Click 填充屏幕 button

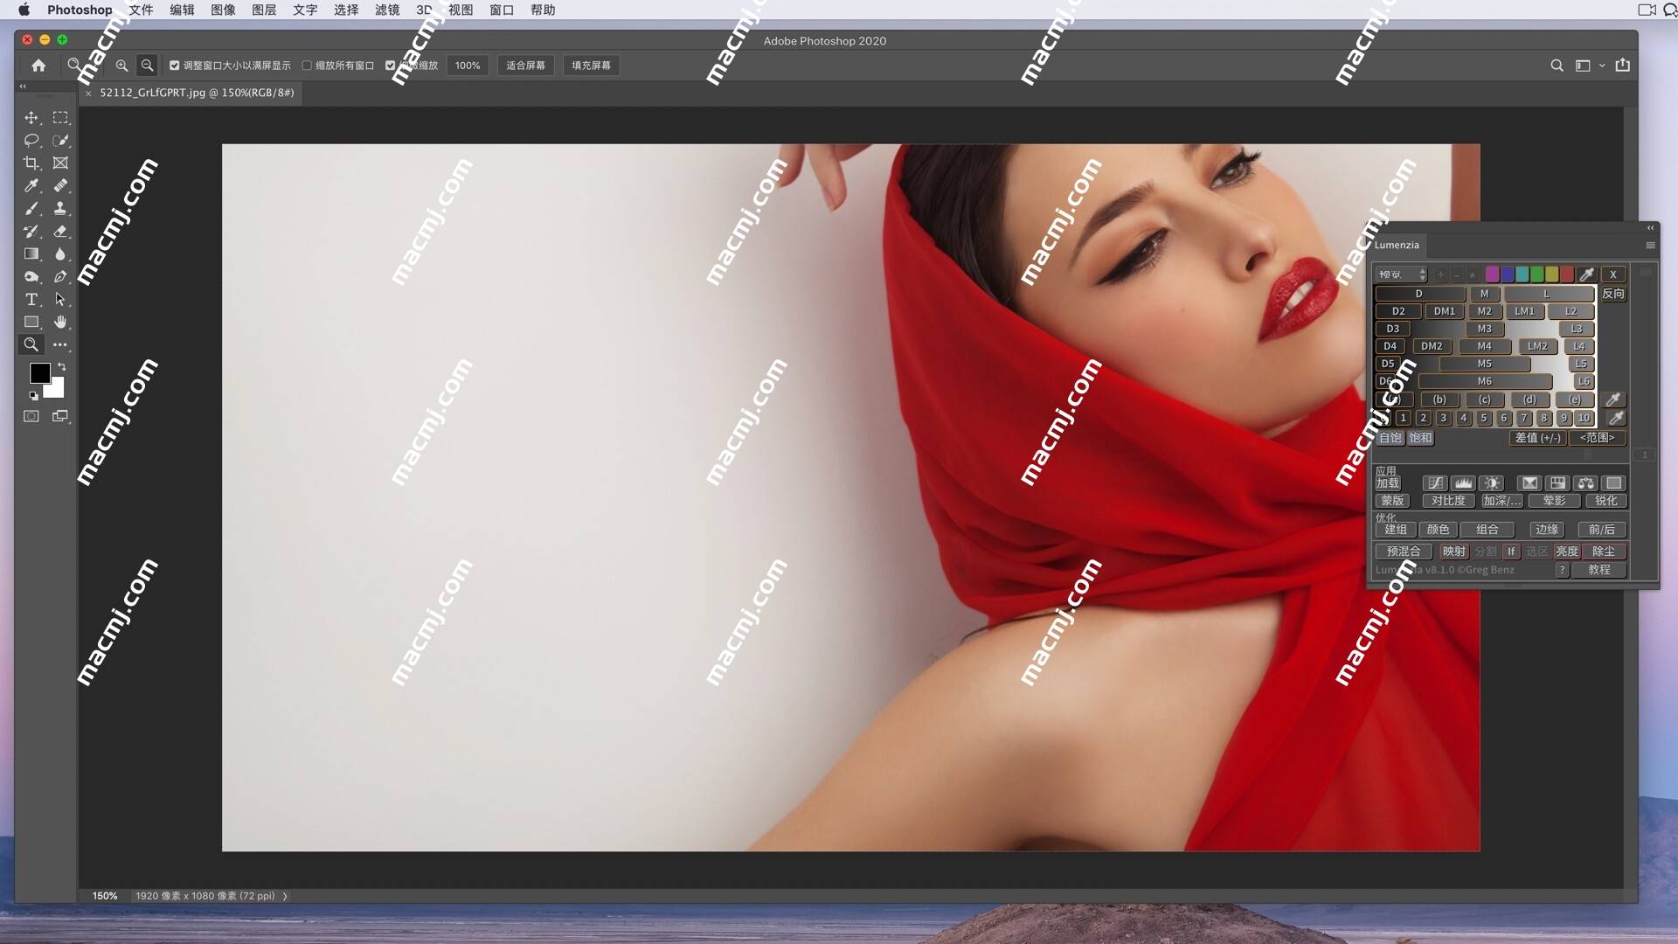tap(591, 66)
